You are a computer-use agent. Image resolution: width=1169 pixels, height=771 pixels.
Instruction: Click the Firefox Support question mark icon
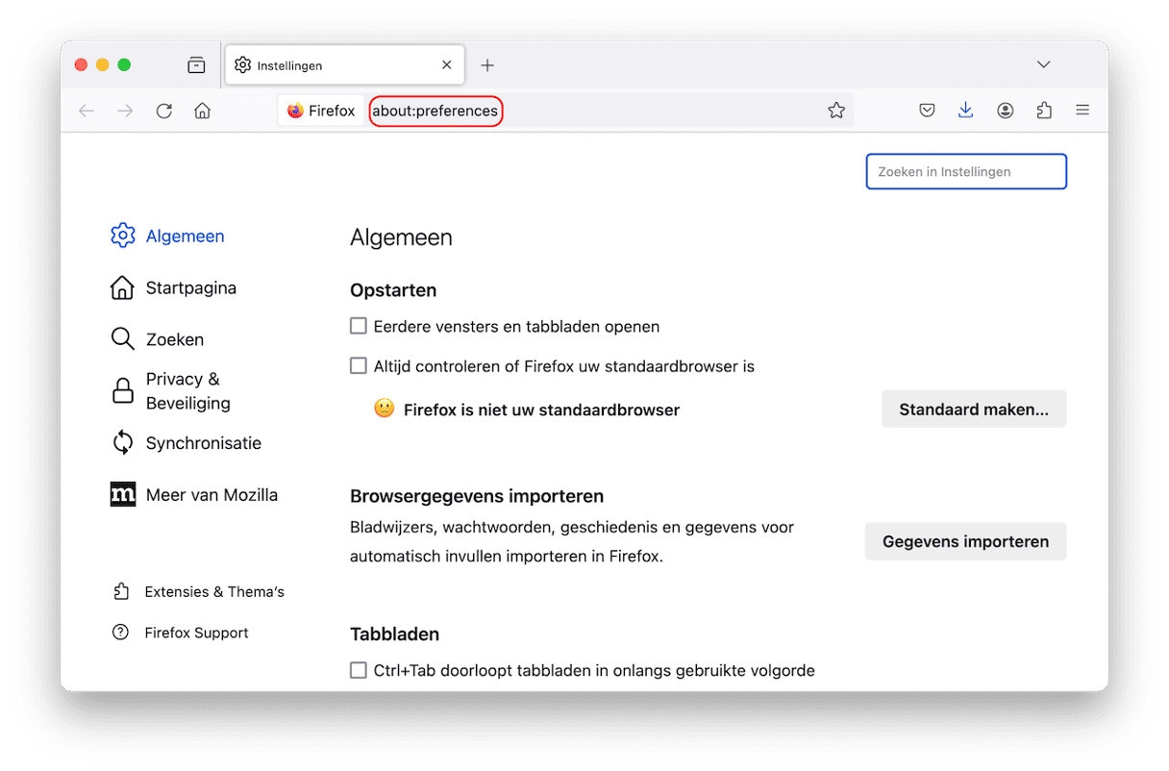pyautogui.click(x=120, y=633)
